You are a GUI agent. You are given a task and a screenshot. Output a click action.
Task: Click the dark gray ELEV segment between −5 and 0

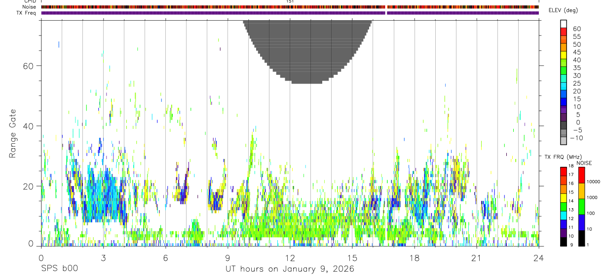coord(564,126)
